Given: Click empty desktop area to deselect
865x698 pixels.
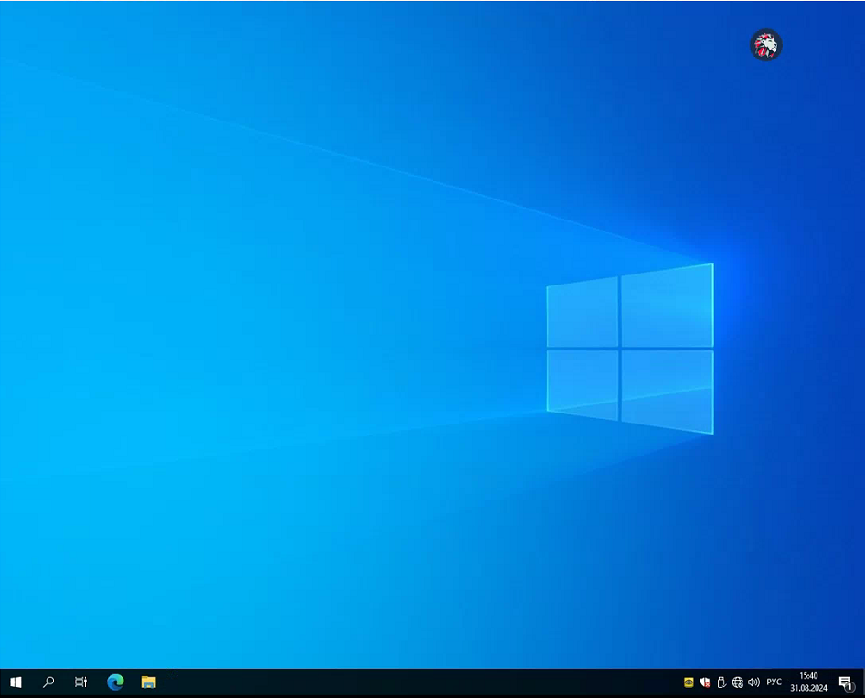Looking at the screenshot, I should 220,276.
